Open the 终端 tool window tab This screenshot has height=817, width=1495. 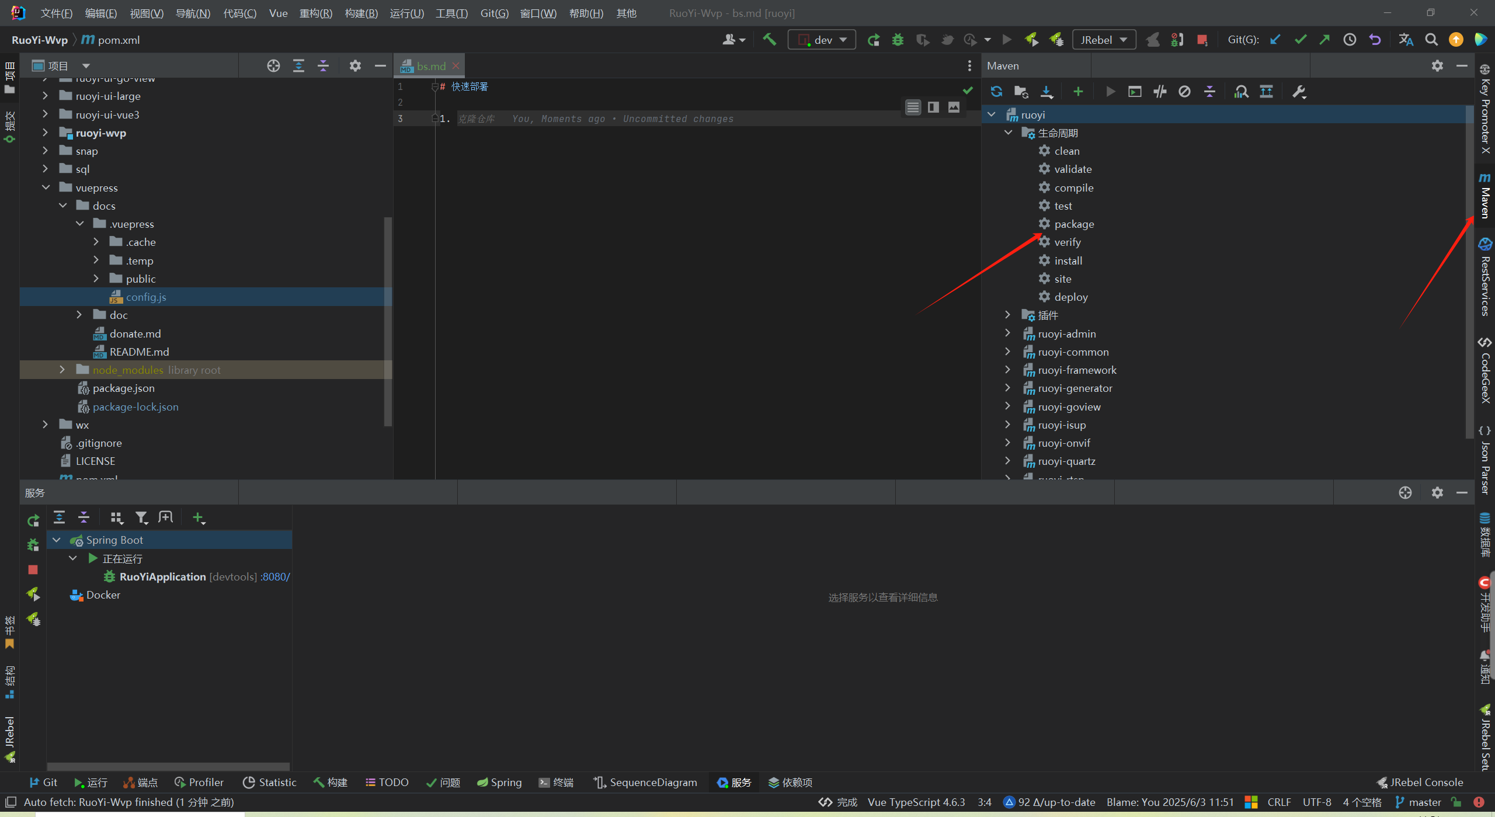[556, 782]
